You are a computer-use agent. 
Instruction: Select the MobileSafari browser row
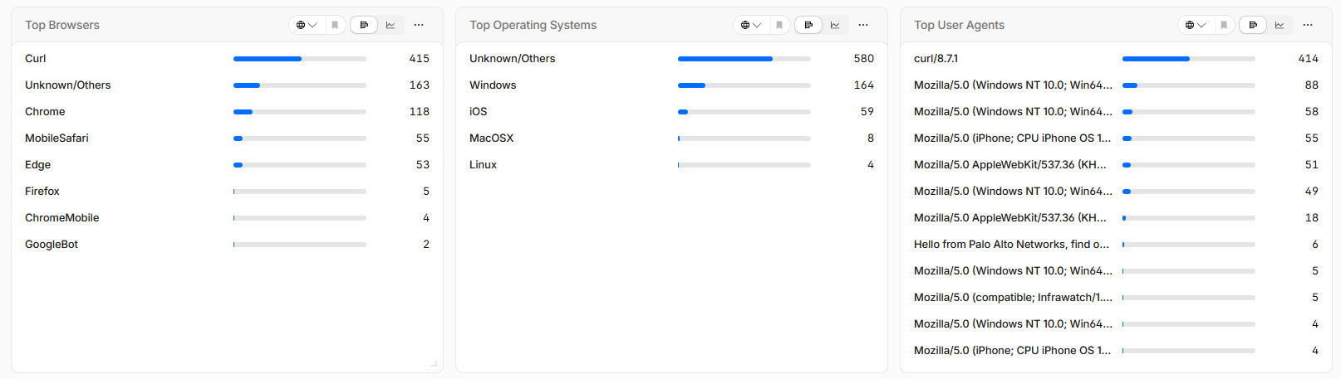pyautogui.click(x=227, y=138)
